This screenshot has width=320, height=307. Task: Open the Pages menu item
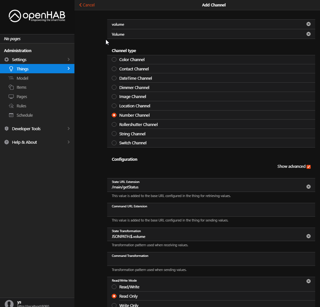[37, 96]
